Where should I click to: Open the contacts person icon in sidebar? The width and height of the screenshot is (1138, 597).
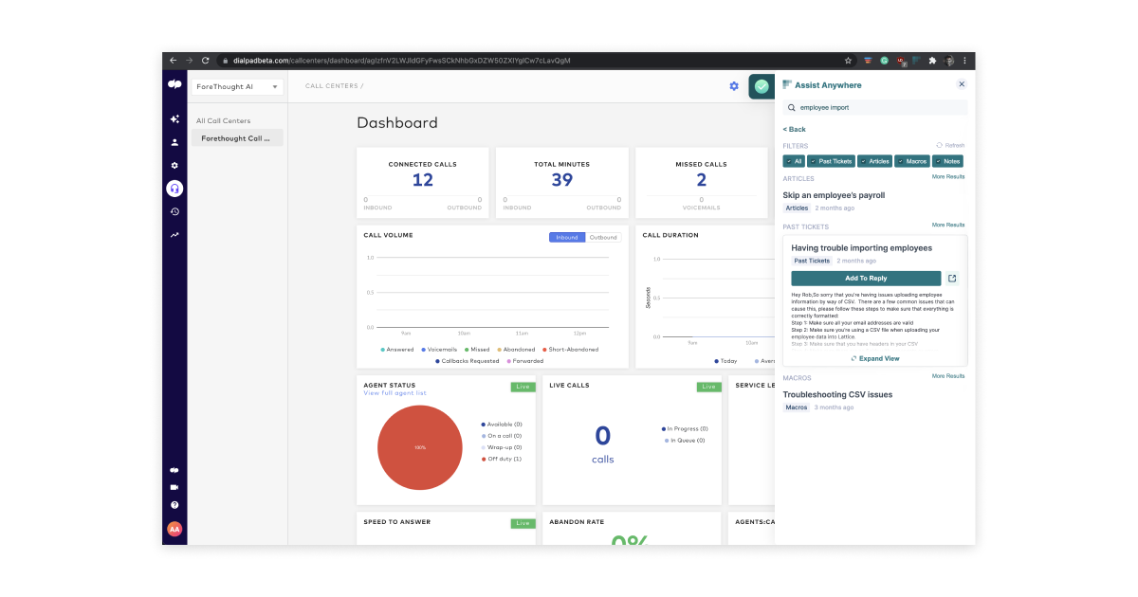coord(174,142)
